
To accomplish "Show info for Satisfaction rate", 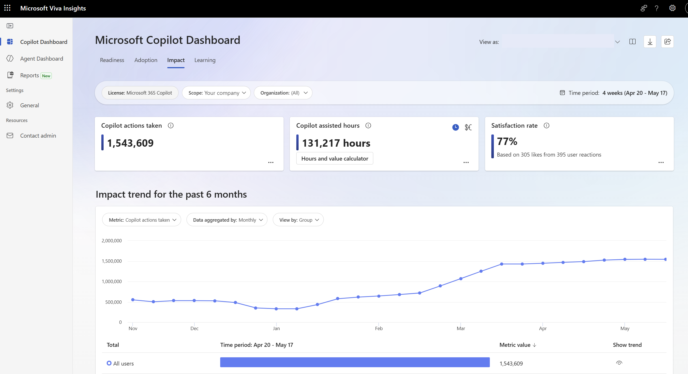I will (546, 125).
